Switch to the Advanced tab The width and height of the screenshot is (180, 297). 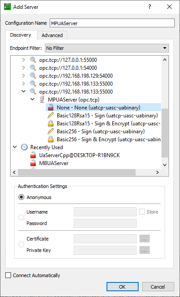52,35
